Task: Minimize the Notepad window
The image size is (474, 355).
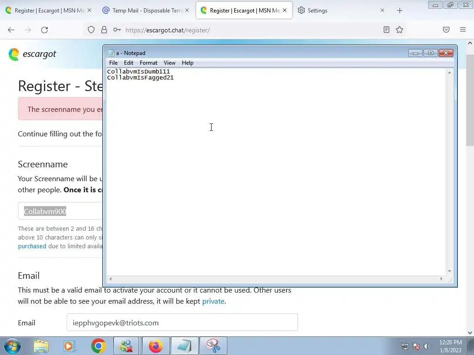Action: pos(415,53)
